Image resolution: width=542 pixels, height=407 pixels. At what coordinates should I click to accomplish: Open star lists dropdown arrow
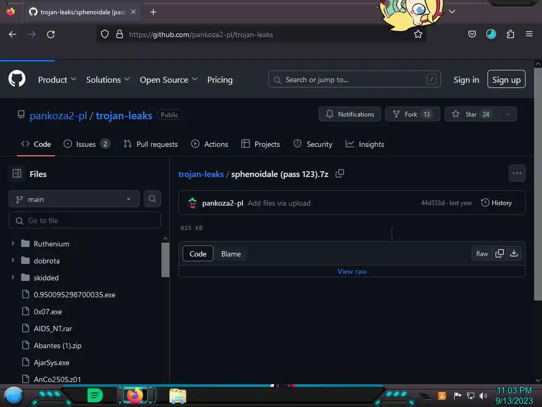point(508,114)
